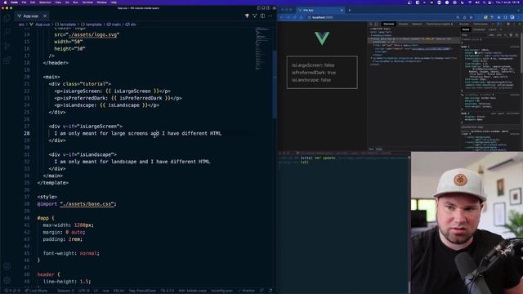Viewport: 523px width, 294px height.
Task: Open DevTools Performance insights tab
Action: 440,24
